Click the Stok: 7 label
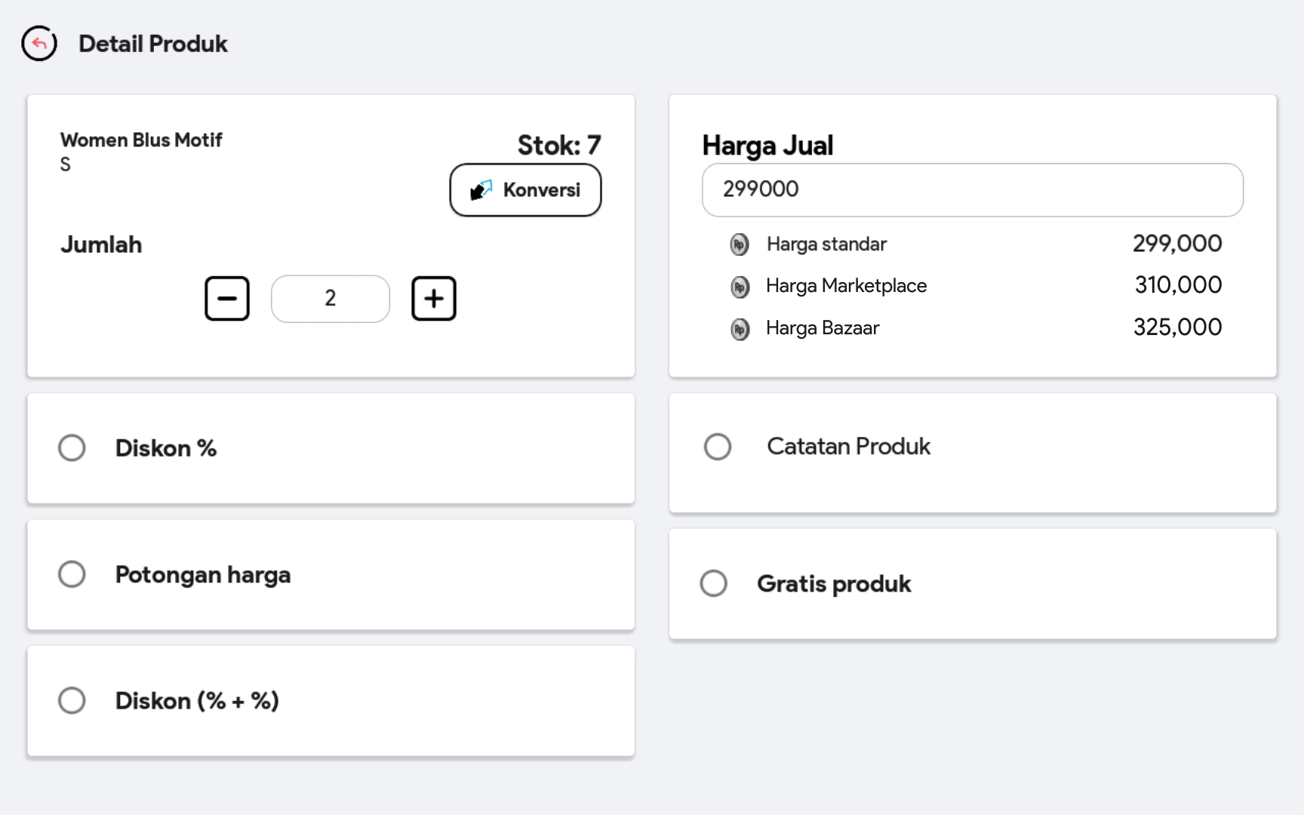1304x815 pixels. click(558, 145)
